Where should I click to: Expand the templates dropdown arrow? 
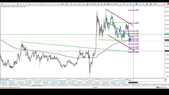(157, 4)
